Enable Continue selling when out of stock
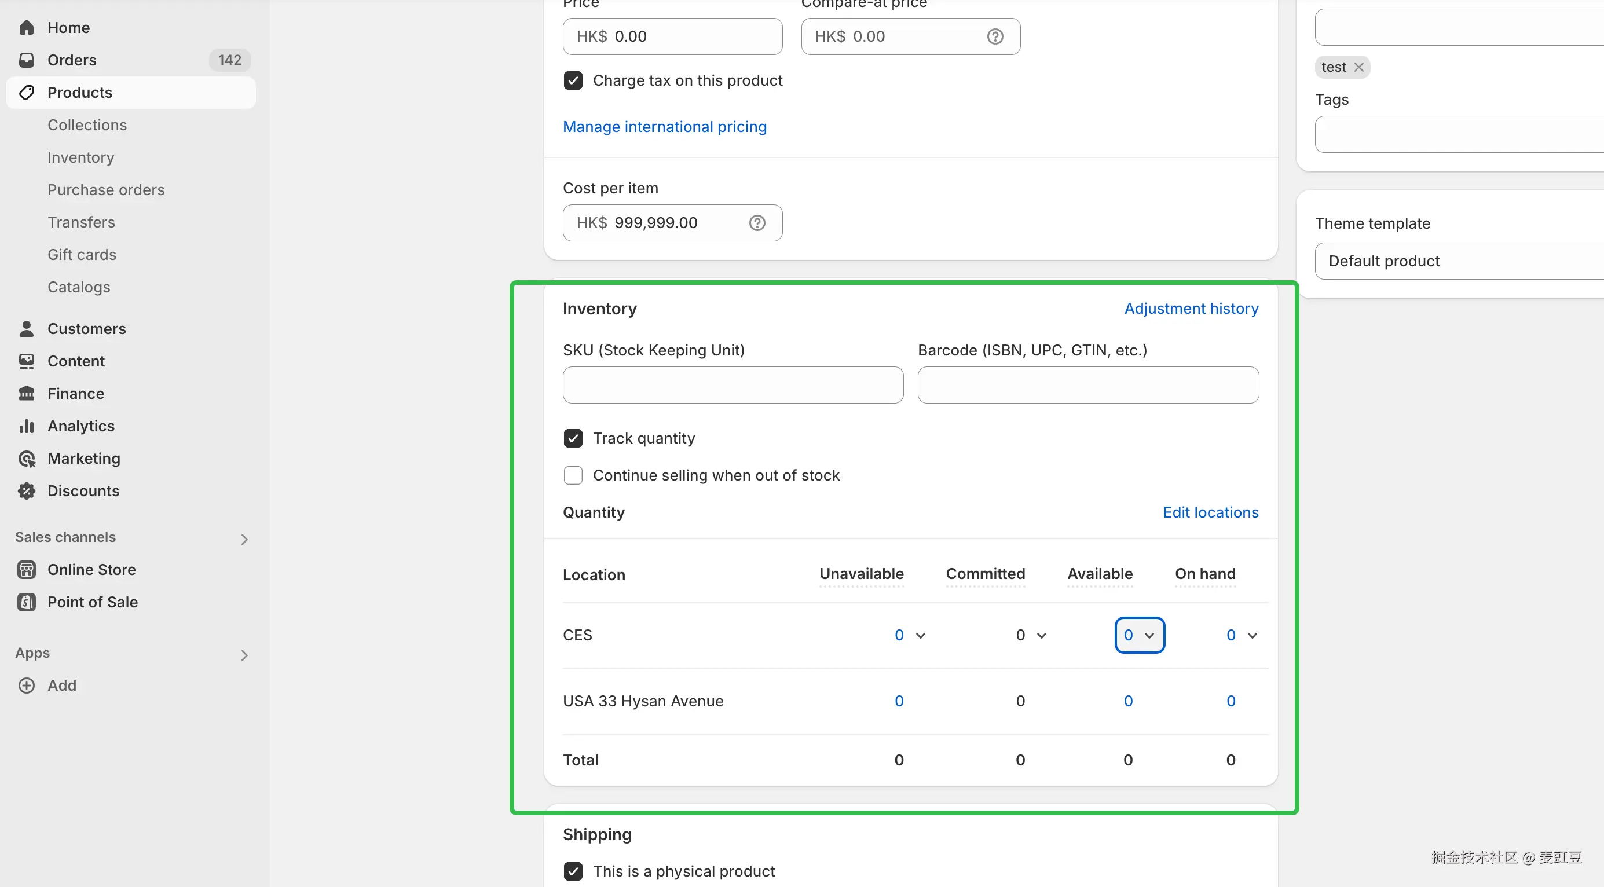The height and width of the screenshot is (887, 1604). point(573,475)
